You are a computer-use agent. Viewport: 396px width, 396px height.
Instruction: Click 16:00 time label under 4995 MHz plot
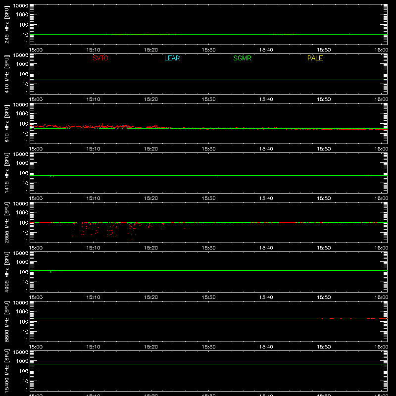tap(381, 297)
